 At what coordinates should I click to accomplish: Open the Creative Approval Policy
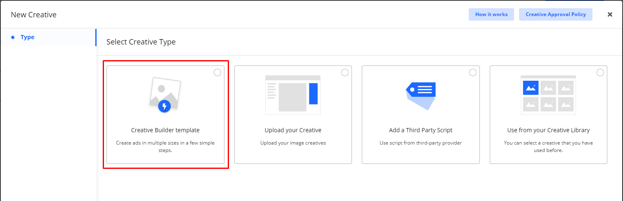coord(555,14)
